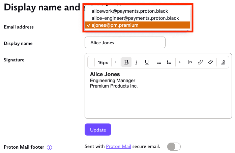Click the Update button
Image resolution: width=235 pixels, height=153 pixels.
click(x=98, y=130)
